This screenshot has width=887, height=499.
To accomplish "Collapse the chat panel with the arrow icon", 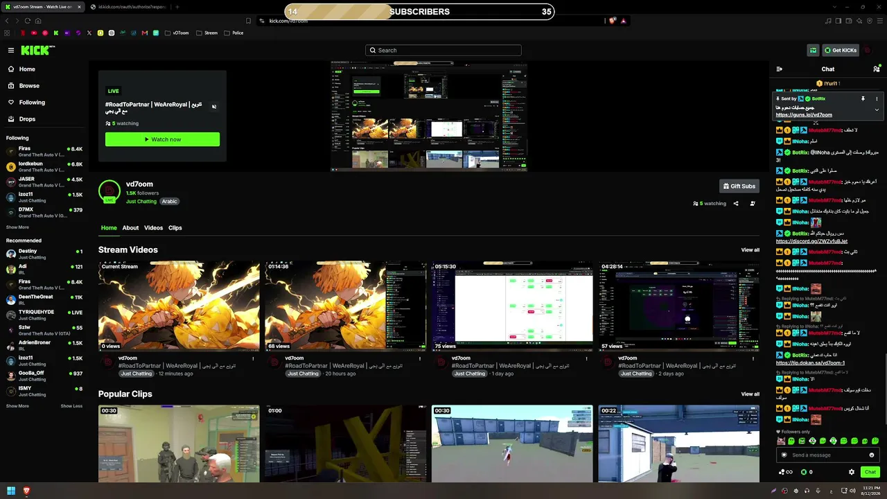I will pos(780,69).
